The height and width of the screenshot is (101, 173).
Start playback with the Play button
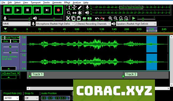[x=18, y=10]
